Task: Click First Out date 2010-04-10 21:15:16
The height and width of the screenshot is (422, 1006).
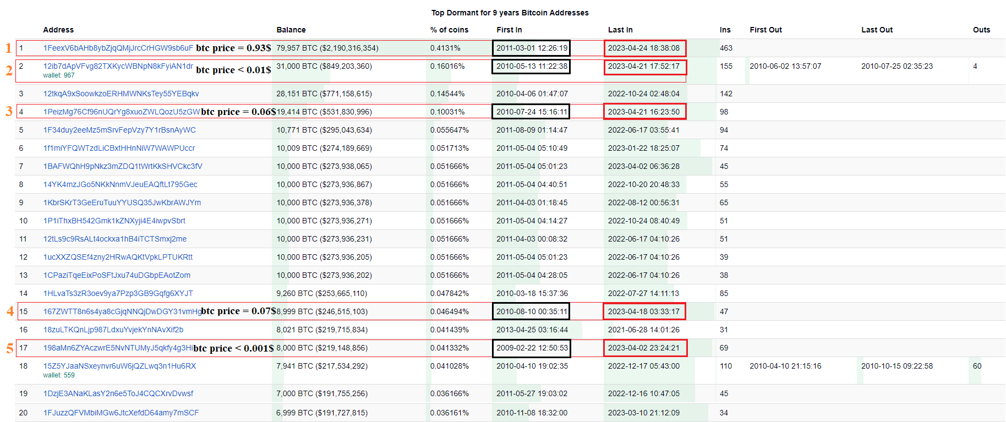Action: click(x=785, y=366)
